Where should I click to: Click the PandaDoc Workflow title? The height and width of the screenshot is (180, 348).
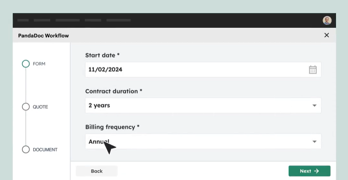[x=44, y=35]
